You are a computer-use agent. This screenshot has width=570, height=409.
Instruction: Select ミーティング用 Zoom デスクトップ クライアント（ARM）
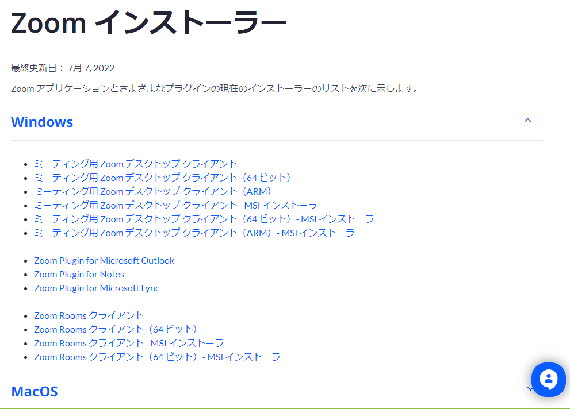(x=152, y=191)
